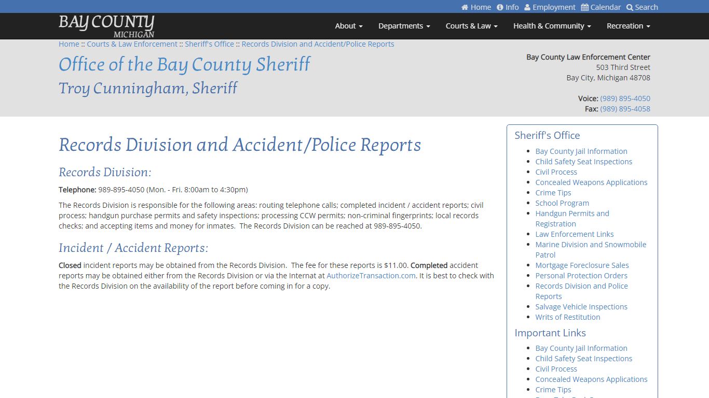Image resolution: width=709 pixels, height=398 pixels.
Task: Open Marine Division and Snowmobile Patrol link
Action: click(591, 250)
